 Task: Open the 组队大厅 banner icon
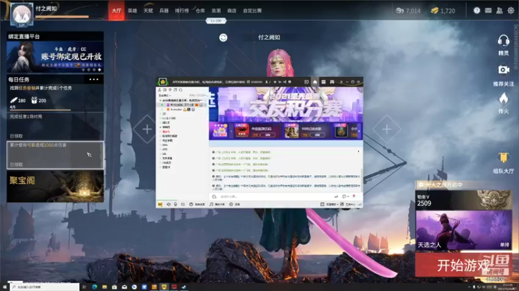click(503, 158)
